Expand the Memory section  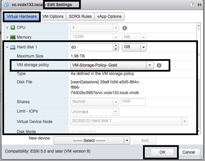point(7,37)
